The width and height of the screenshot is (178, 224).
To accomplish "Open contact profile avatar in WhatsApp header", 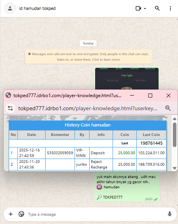I will point(10,8).
